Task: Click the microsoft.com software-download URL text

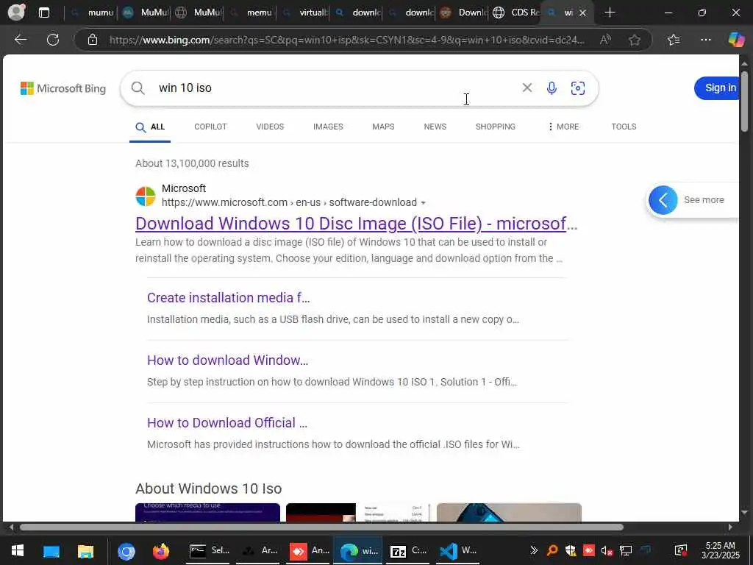Action: coord(289,202)
